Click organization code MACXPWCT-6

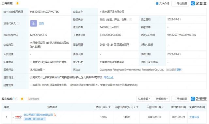tap(39, 35)
